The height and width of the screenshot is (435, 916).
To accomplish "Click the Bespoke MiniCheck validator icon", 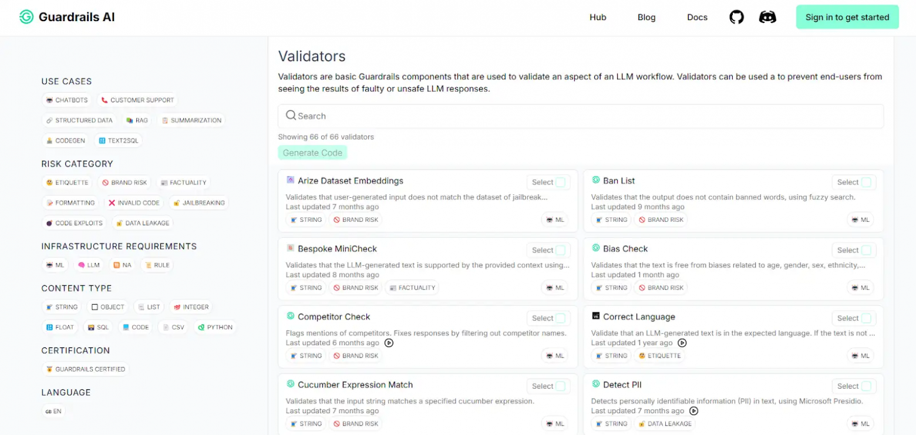I will (x=290, y=248).
